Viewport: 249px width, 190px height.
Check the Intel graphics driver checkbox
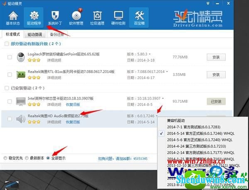10,101
